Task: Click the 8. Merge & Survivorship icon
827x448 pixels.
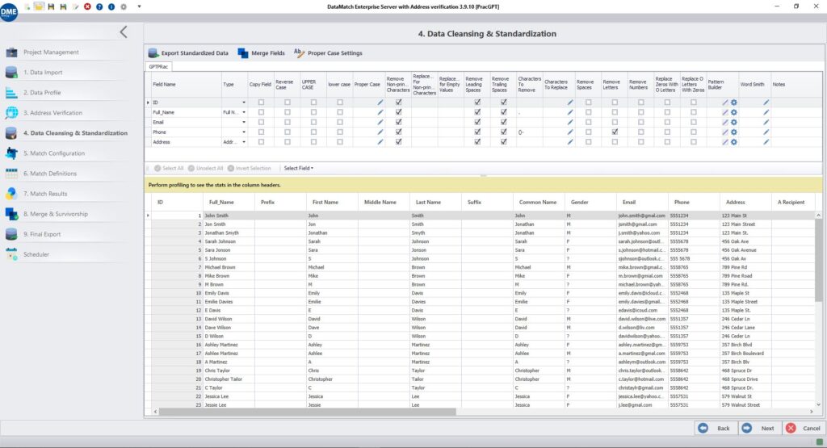Action: (11, 214)
